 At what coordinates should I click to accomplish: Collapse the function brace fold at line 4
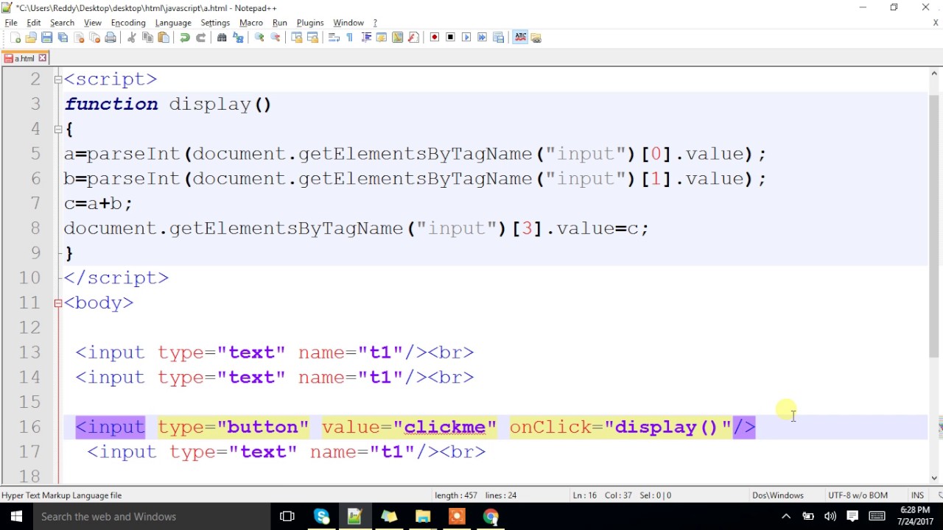pyautogui.click(x=58, y=129)
